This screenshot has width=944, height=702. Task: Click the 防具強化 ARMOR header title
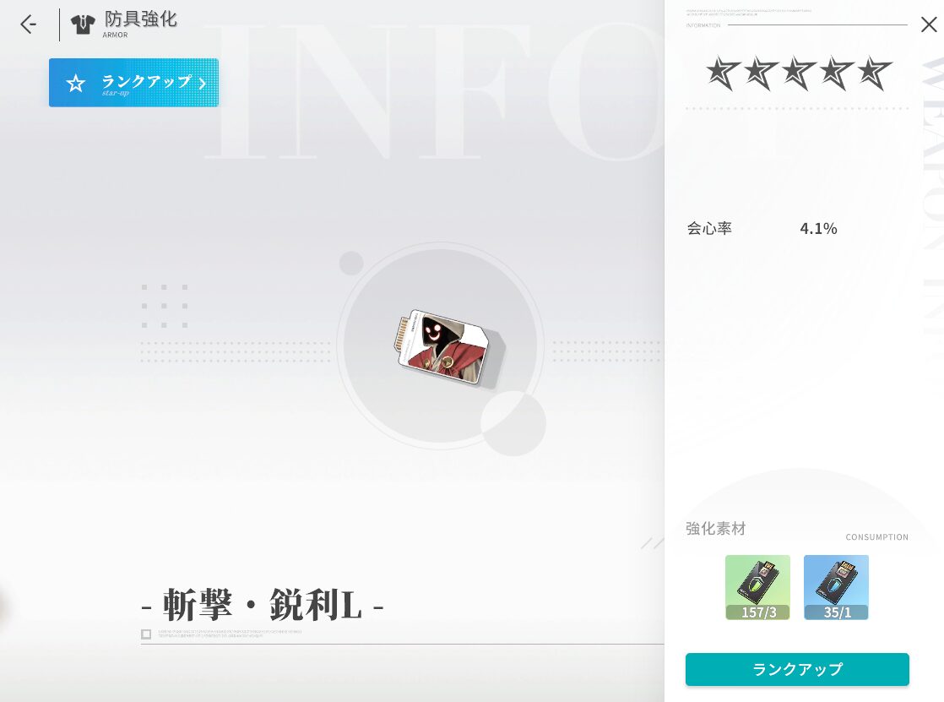pyautogui.click(x=140, y=24)
